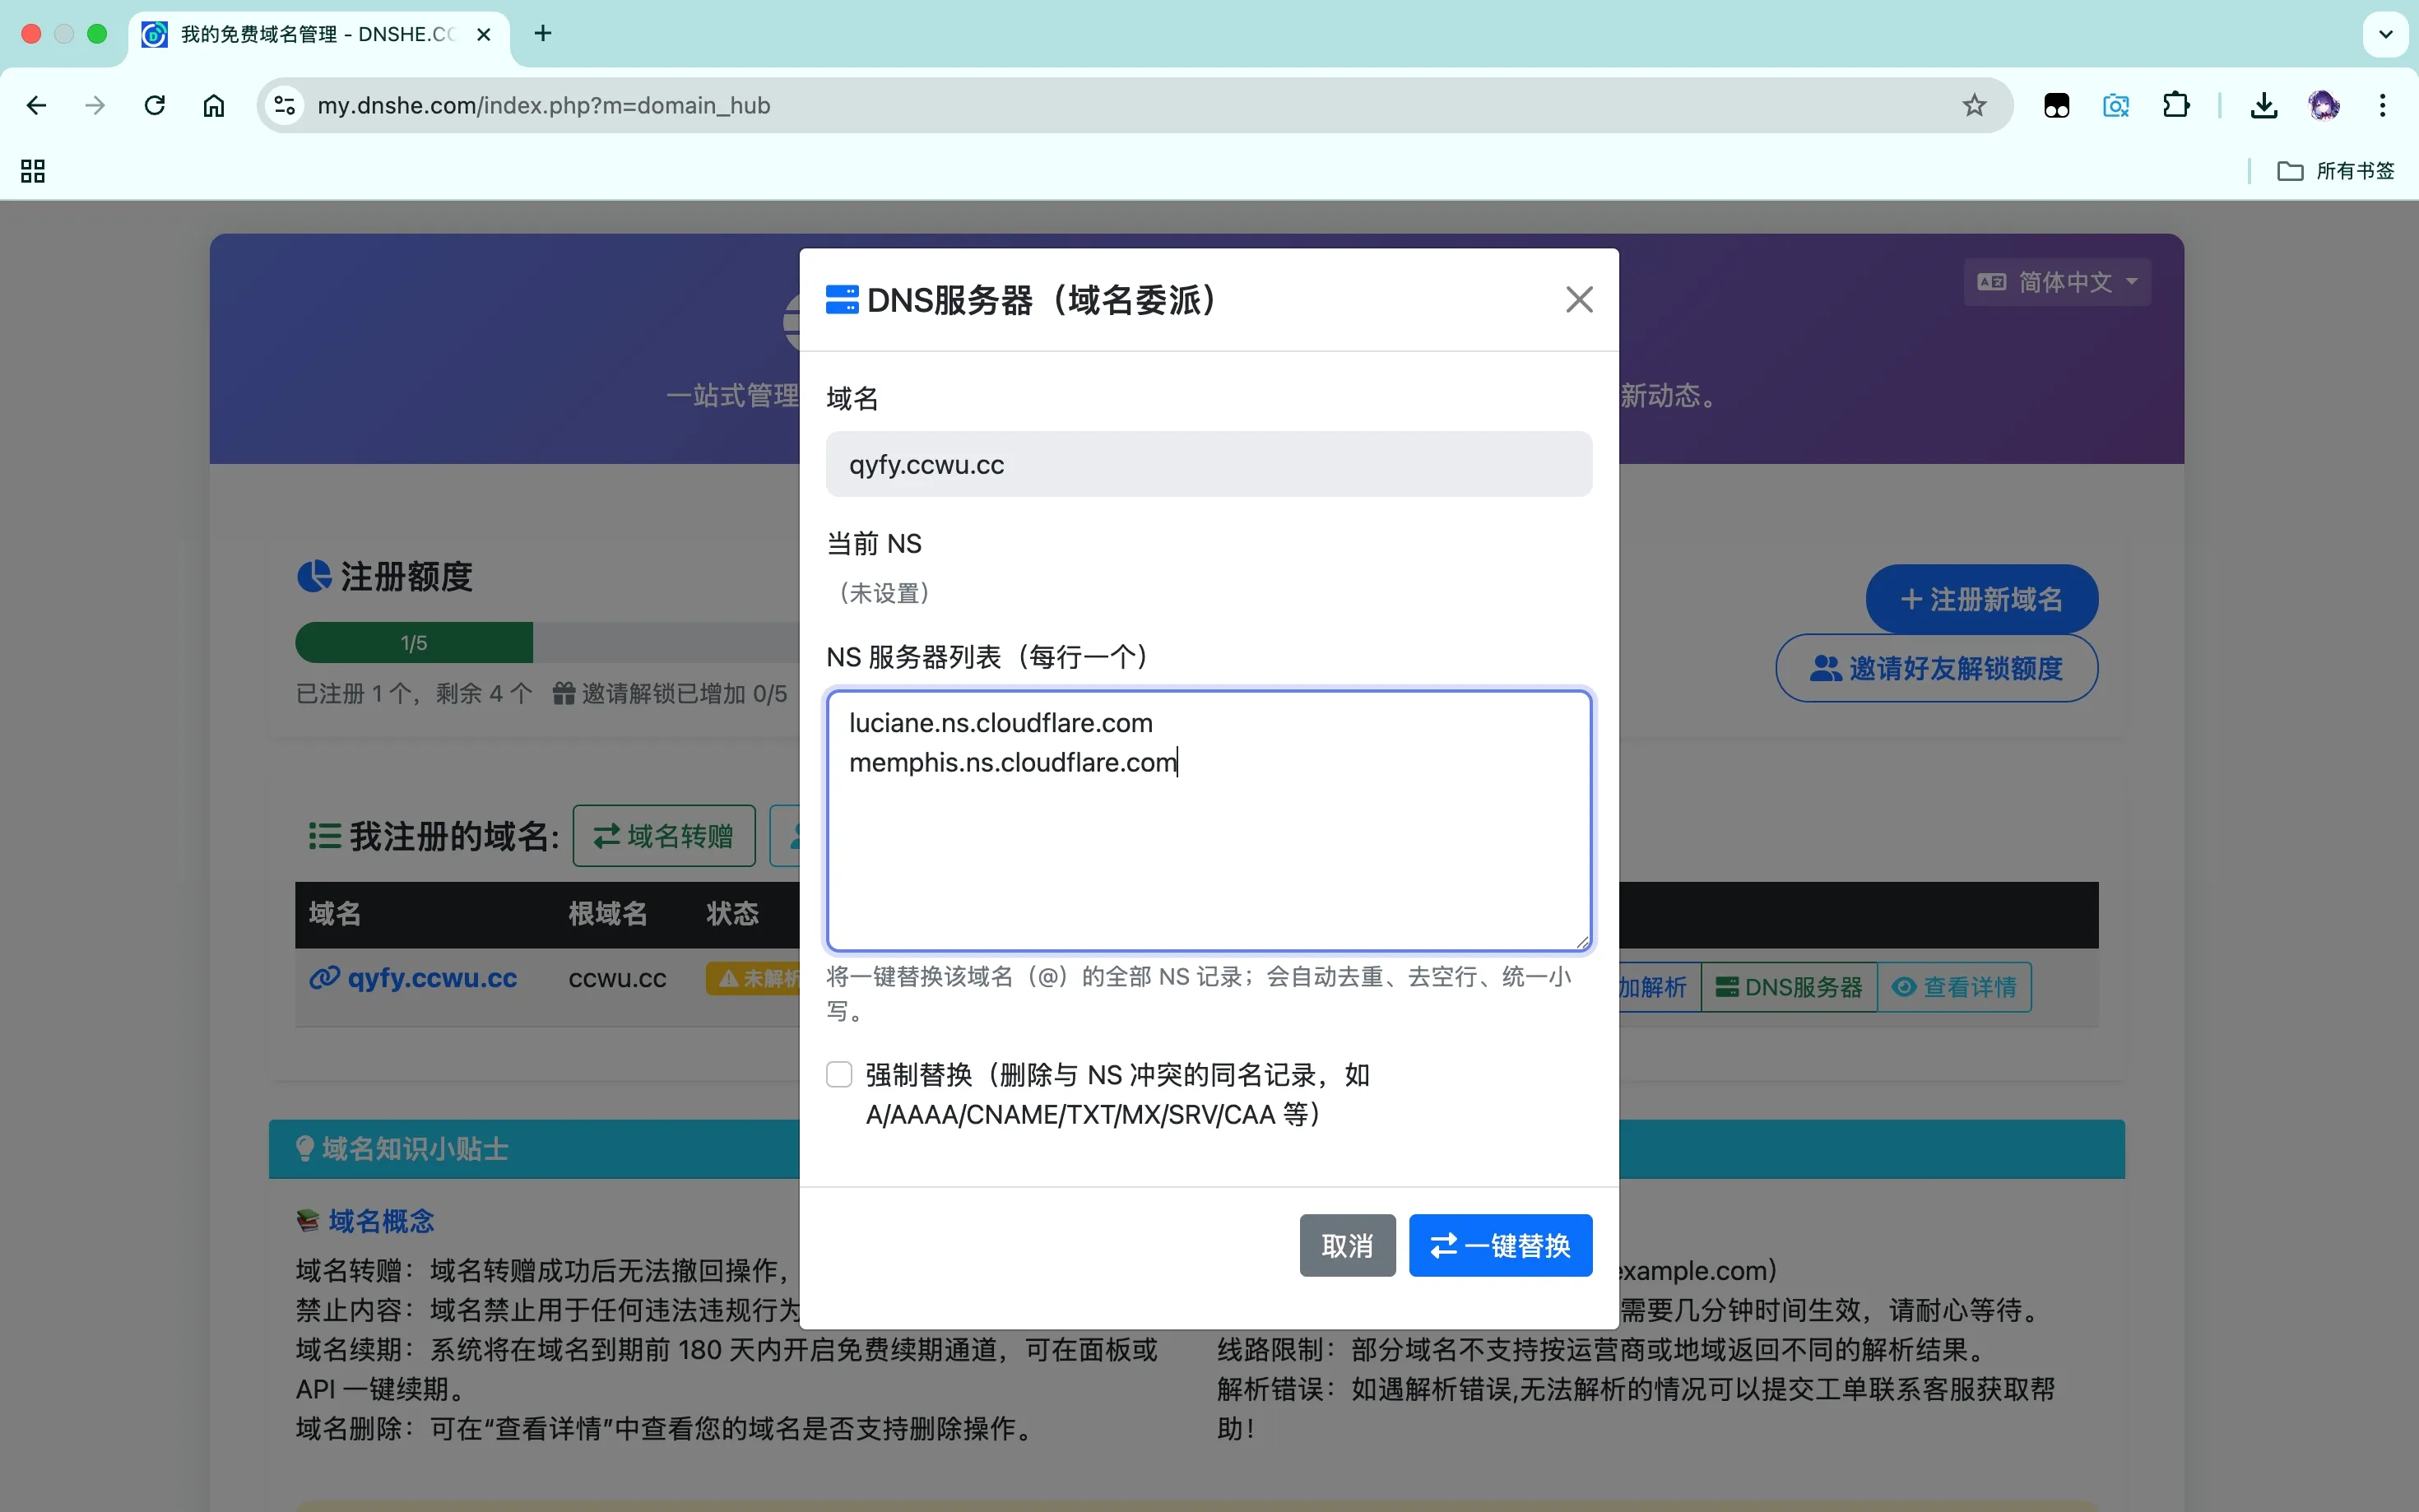Open the browser extensions puzzle icon
2419x1512 pixels.
2175,105
